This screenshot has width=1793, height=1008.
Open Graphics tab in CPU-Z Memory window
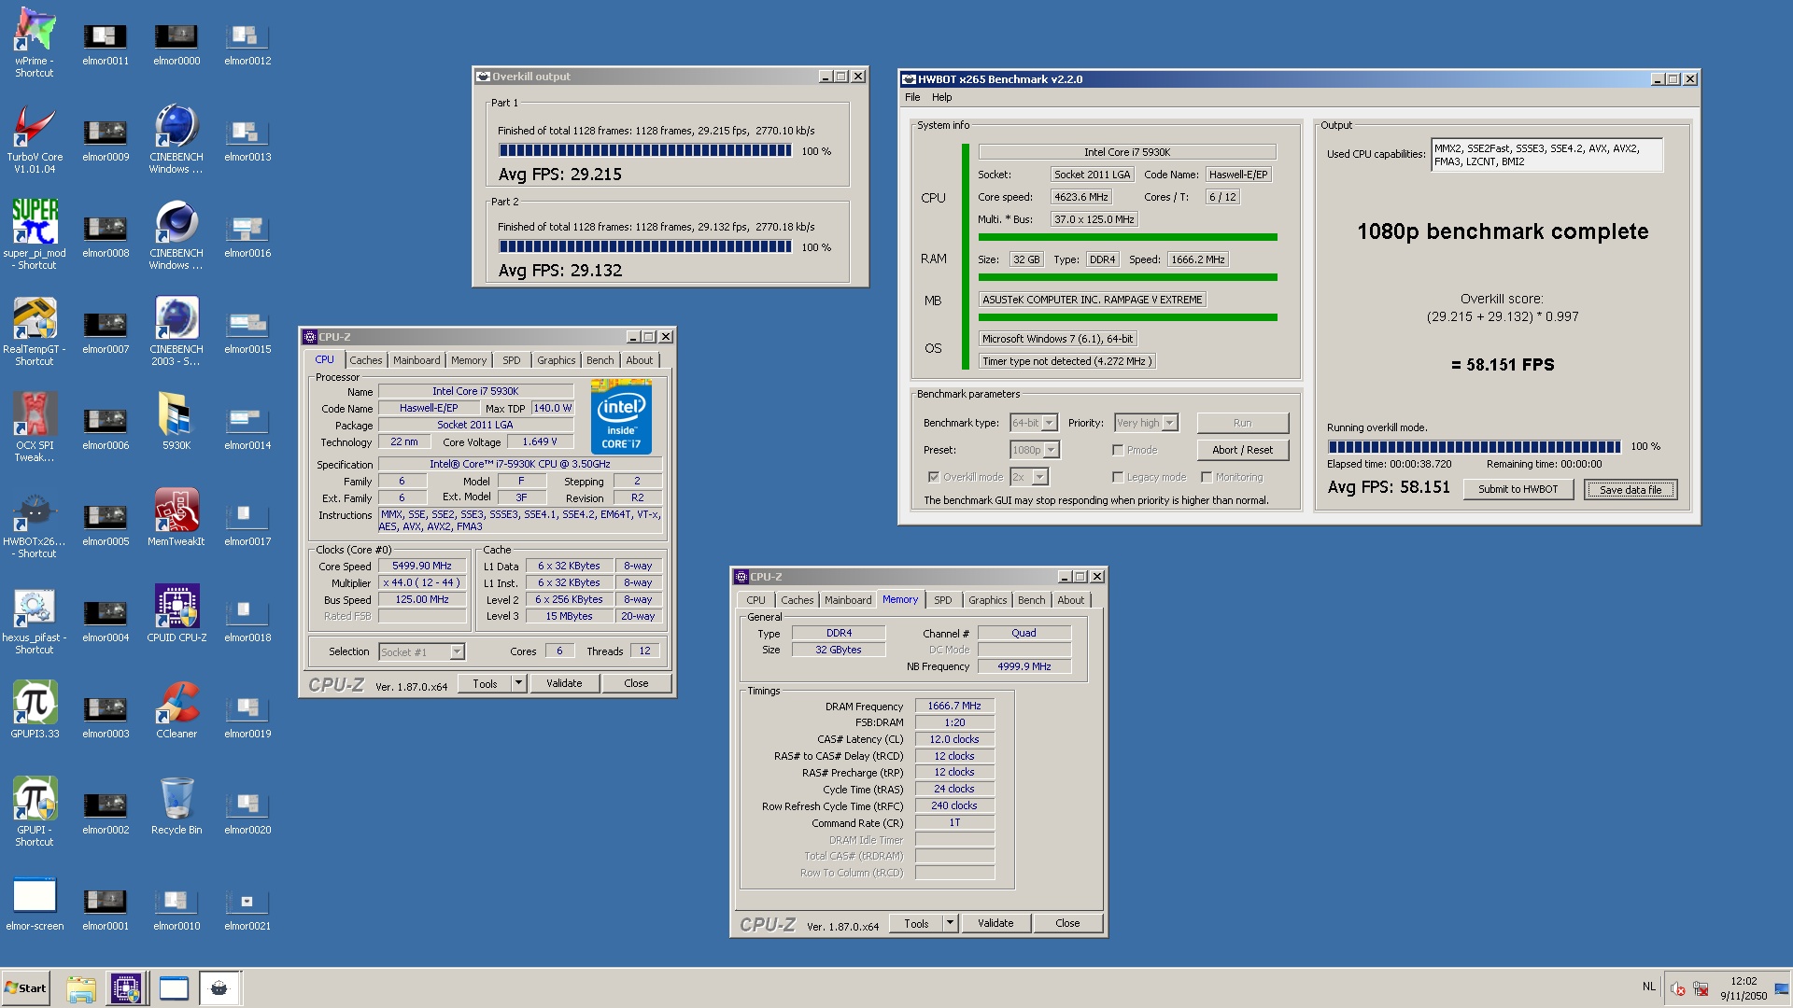[x=987, y=600]
